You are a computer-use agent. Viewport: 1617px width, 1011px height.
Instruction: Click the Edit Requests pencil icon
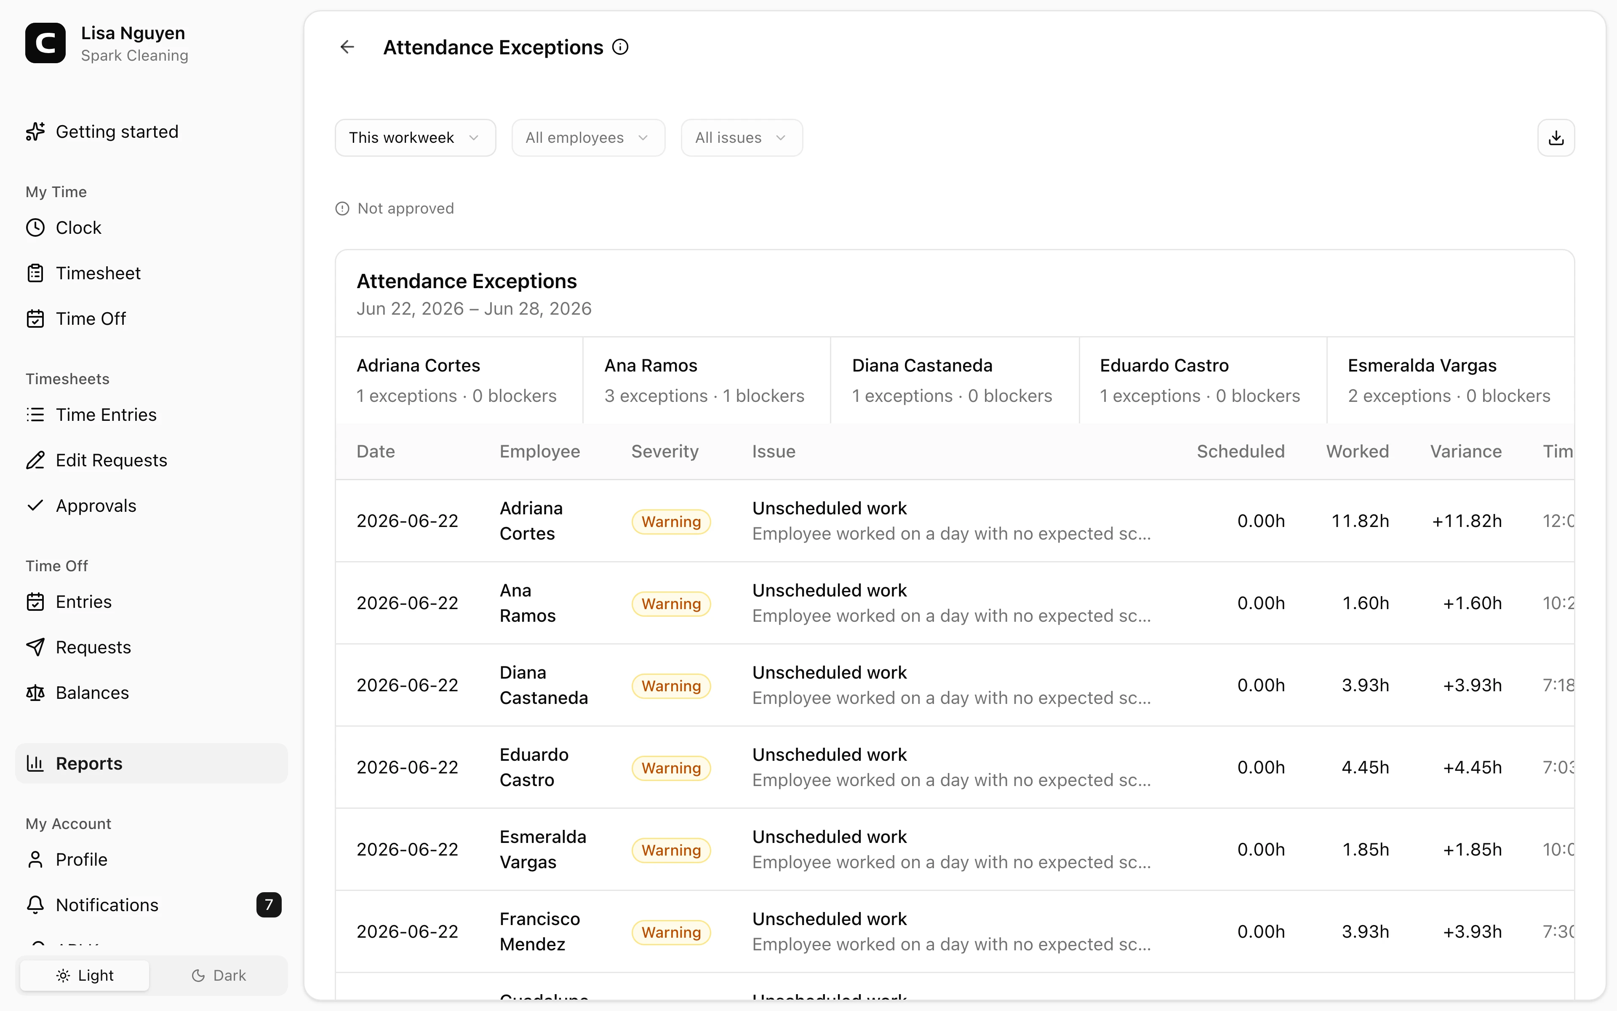click(x=35, y=461)
